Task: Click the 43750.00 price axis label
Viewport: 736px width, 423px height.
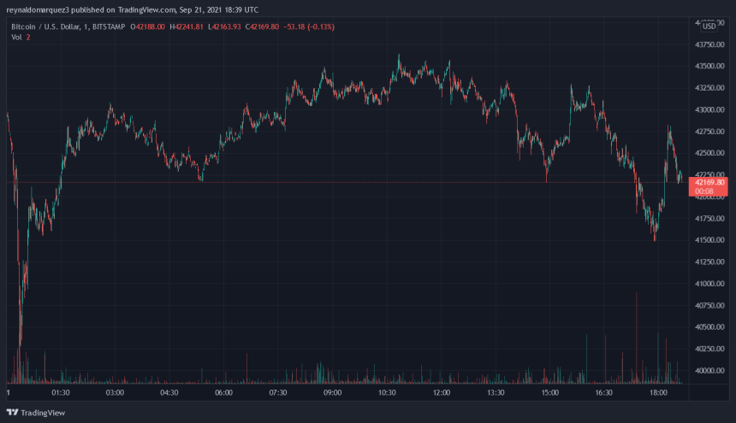Action: click(709, 44)
